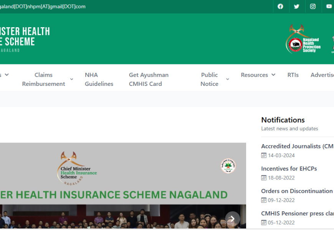Open the Incentives for EHCPs notification

pos(289,169)
